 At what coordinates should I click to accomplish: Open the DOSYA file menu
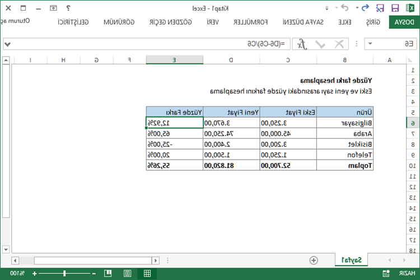click(404, 22)
